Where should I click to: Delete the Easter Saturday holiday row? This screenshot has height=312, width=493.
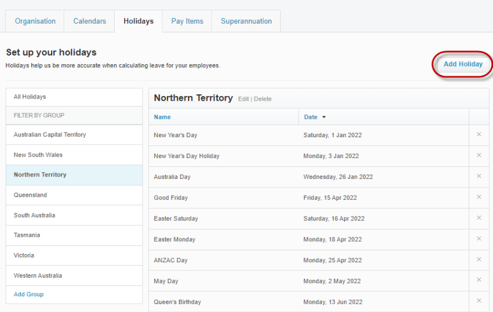tap(478, 218)
